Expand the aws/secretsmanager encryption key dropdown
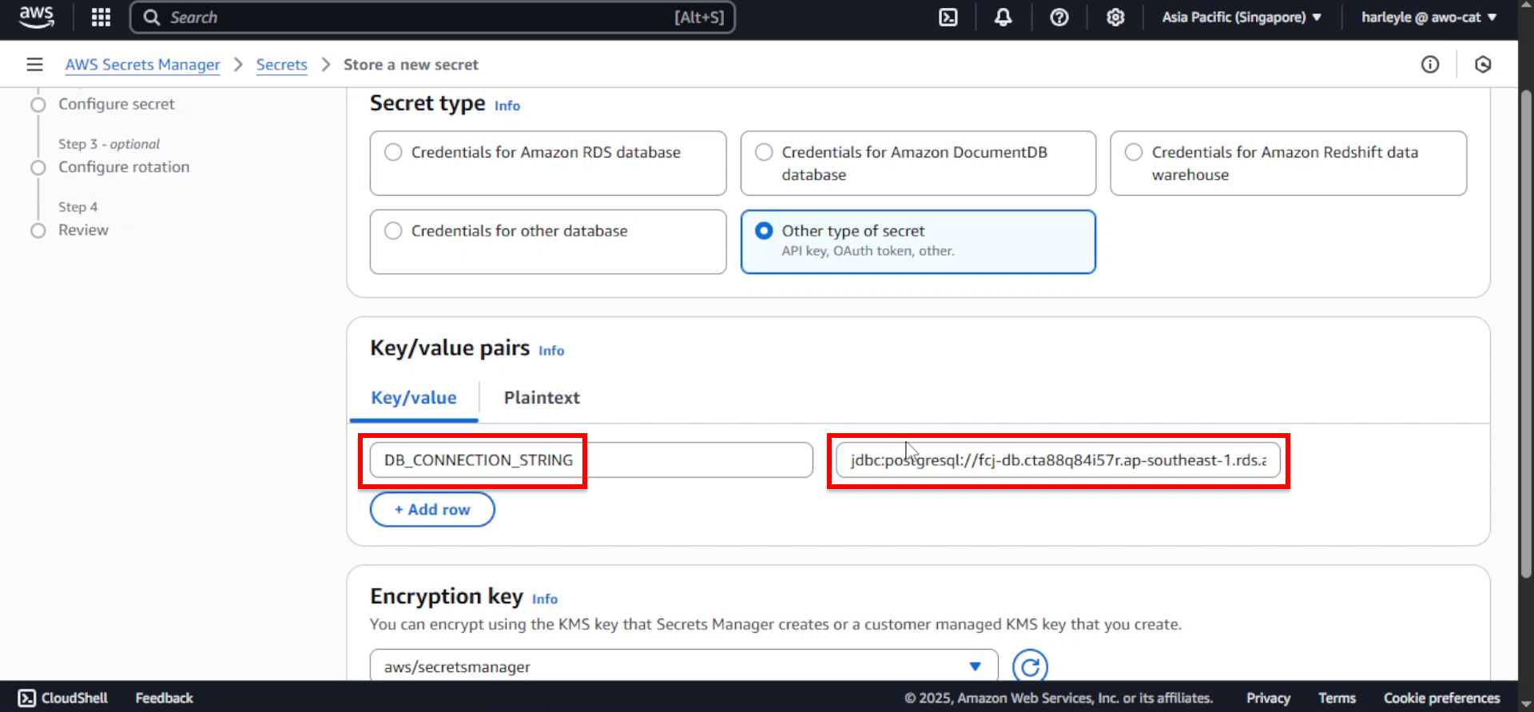The image size is (1534, 712). 684,666
